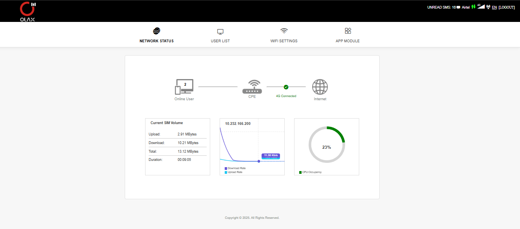520x229 pixels.
Task: Toggle Download Rate legend swatch
Action: (226, 168)
